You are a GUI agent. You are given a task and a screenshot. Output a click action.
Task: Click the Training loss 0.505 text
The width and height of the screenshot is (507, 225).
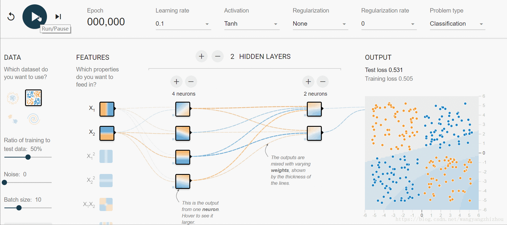pyautogui.click(x=389, y=79)
